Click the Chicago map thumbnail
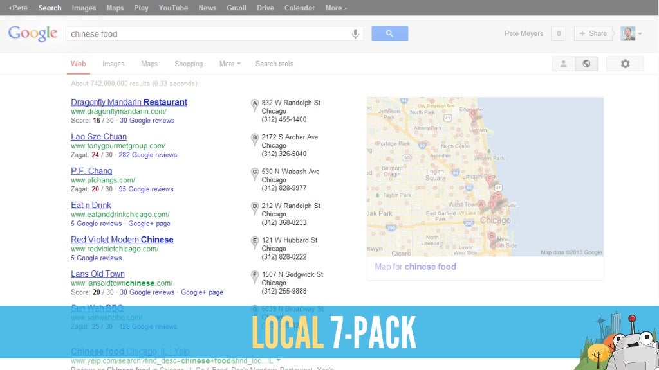This screenshot has width=659, height=370. 485,177
